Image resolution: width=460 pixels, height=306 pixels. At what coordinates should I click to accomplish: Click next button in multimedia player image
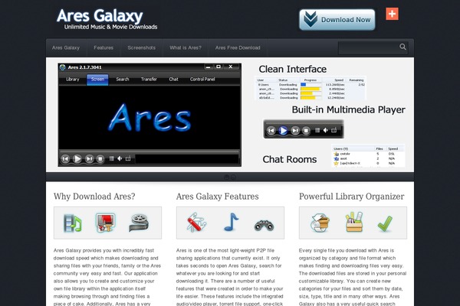(x=295, y=130)
